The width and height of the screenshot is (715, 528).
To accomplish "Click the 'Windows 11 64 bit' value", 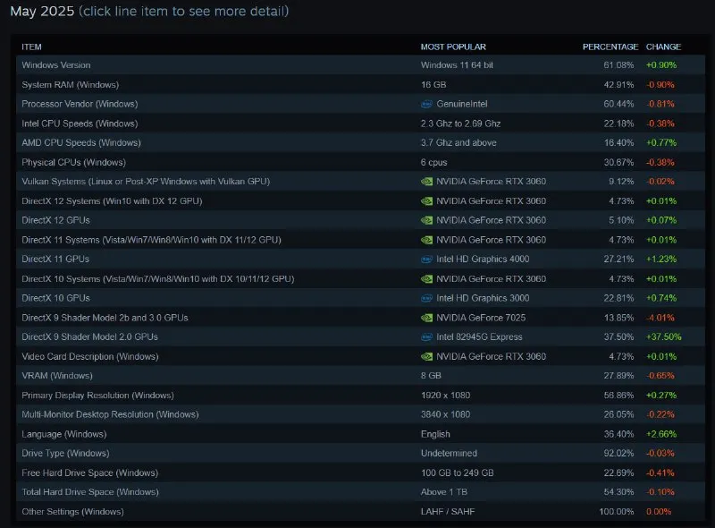I will click(x=457, y=64).
